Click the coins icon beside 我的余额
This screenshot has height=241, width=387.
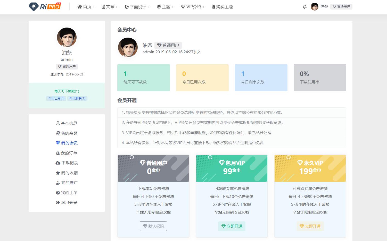(x=58, y=133)
